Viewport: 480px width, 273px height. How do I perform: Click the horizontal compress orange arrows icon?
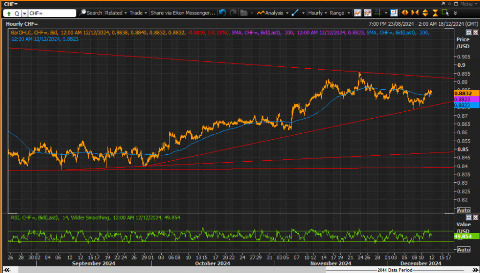point(415,13)
